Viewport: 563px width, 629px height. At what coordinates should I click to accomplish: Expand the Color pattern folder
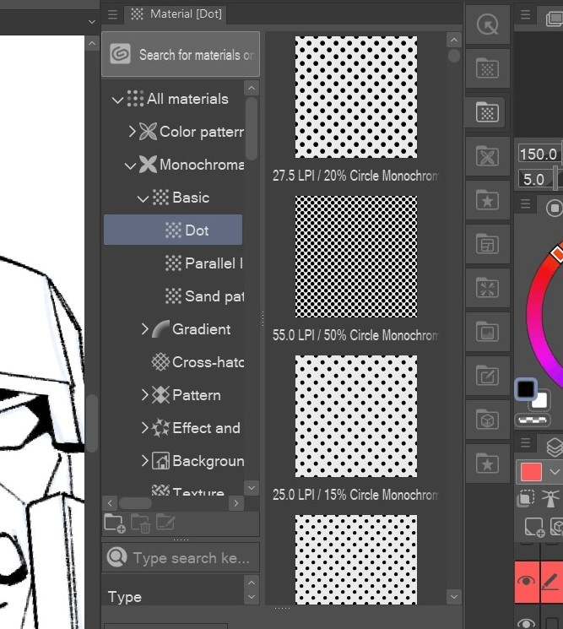click(x=132, y=131)
